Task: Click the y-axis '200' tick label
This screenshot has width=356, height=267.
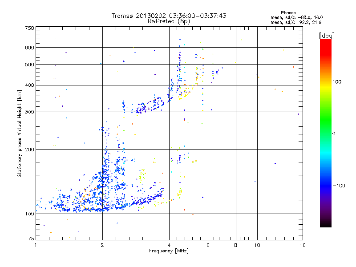Action: 30,150
